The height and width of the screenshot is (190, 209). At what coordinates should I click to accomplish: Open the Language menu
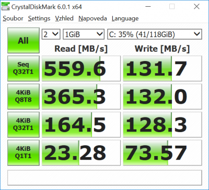tap(125, 18)
